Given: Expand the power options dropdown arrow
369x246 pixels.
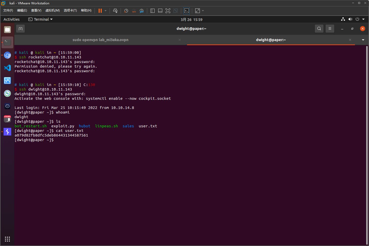Looking at the screenshot, I should (x=106, y=11).
